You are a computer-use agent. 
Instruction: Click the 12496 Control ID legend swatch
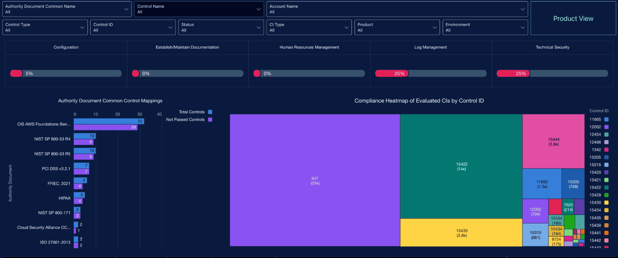(607, 142)
